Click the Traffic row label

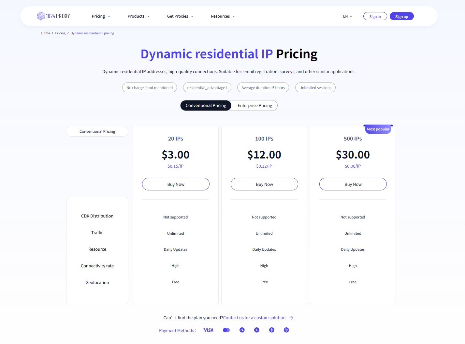click(97, 232)
